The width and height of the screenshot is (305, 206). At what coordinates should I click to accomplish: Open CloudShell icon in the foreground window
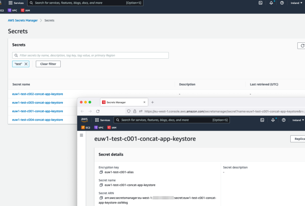(262, 120)
